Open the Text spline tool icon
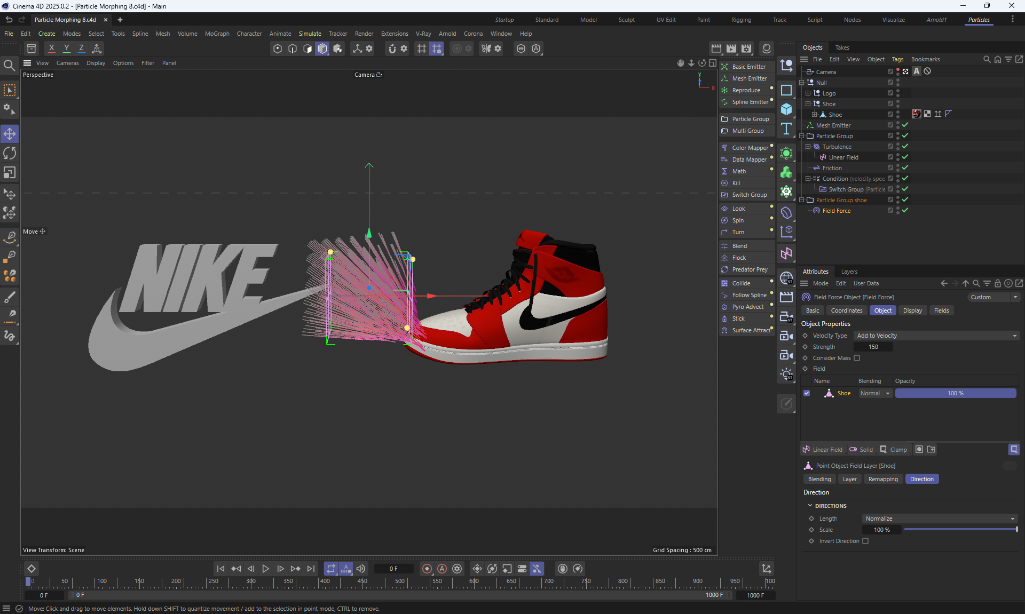Viewport: 1025px width, 614px height. click(x=786, y=129)
